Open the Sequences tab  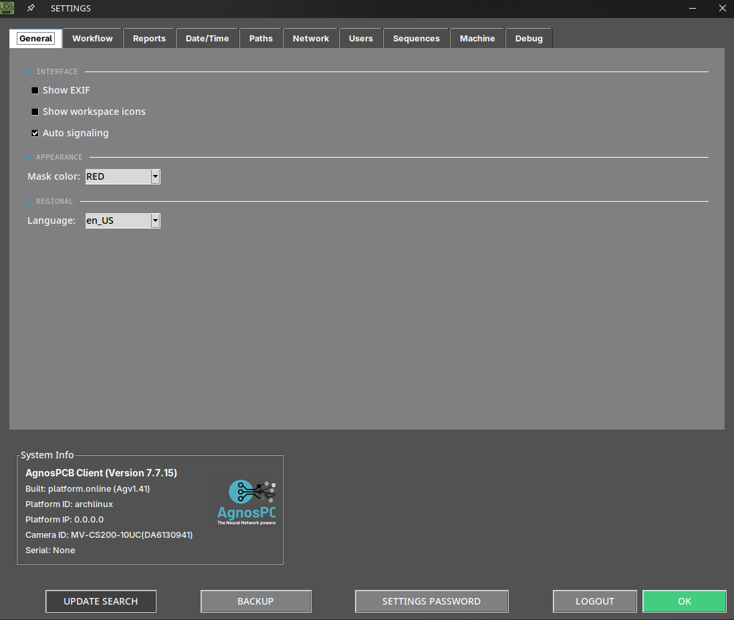[x=416, y=38]
